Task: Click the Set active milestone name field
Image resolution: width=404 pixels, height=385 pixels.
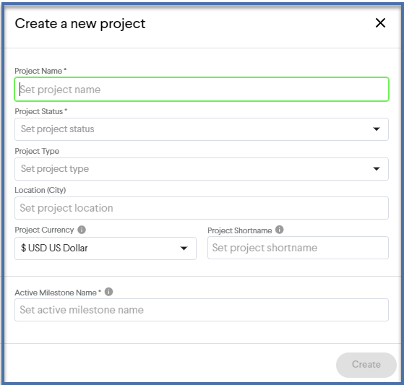Action: [202, 310]
